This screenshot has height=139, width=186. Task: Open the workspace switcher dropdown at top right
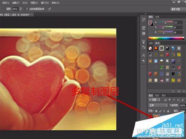pyautogui.click(x=178, y=9)
